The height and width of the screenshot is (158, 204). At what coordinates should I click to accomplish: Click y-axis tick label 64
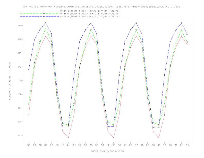20,122
